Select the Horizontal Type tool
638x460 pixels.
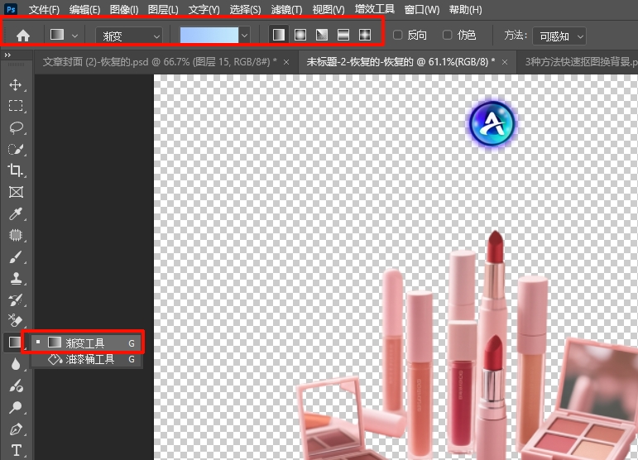15,451
